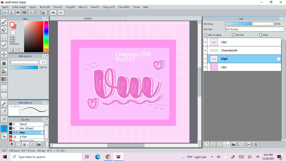Screen dimensions: 286x161
Task: Select the G Pen brush
Action: (x=27, y=137)
